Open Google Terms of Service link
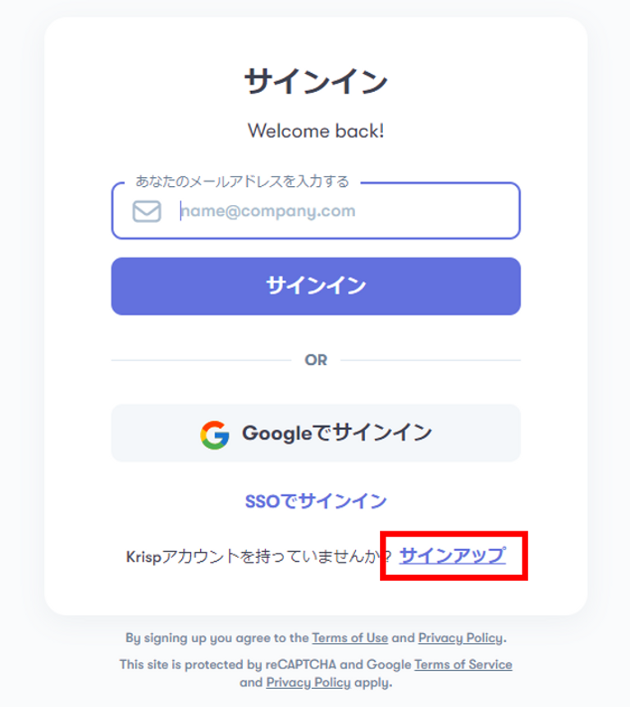630x707 pixels. click(463, 664)
